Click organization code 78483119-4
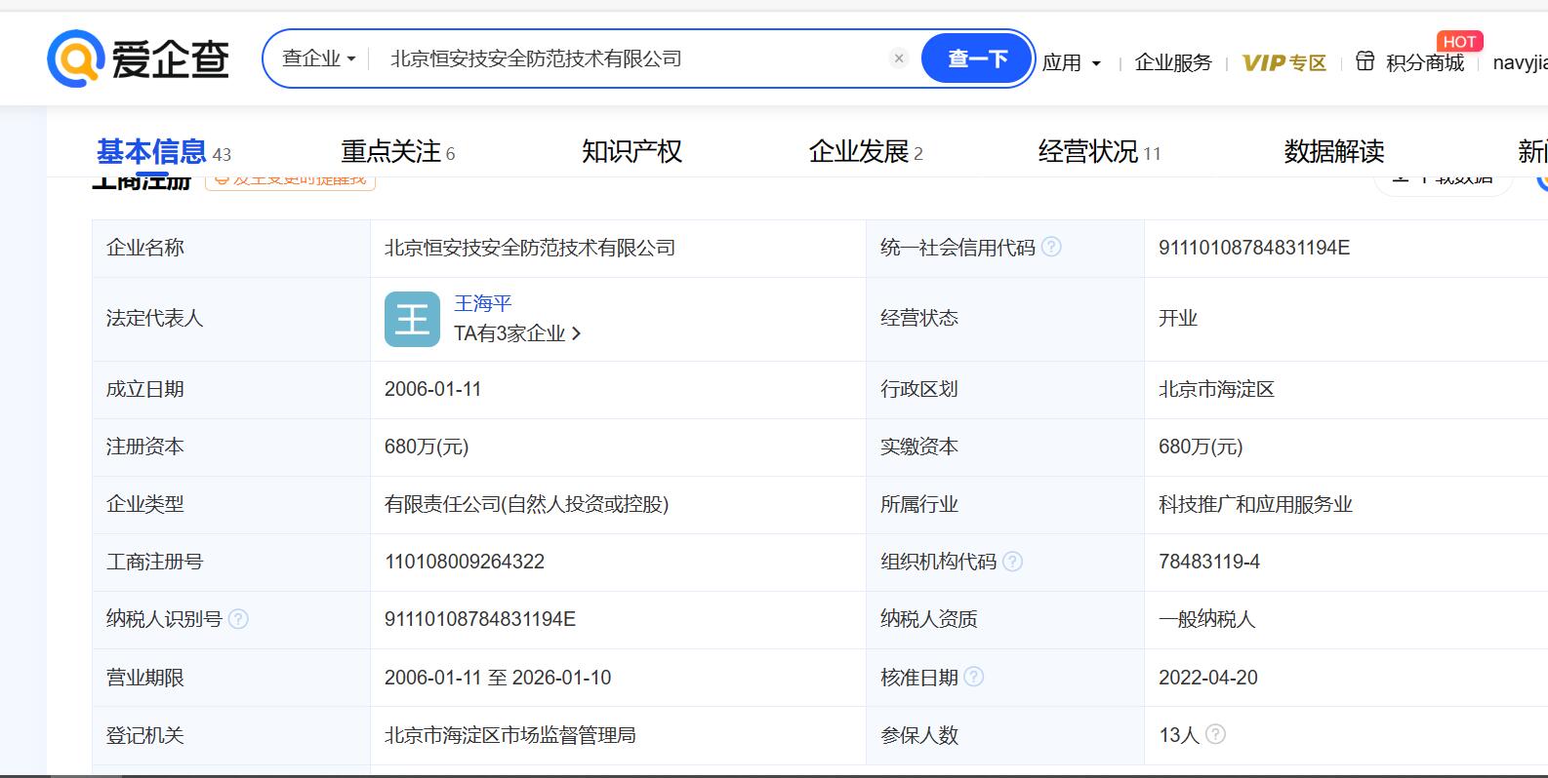 click(x=1209, y=562)
